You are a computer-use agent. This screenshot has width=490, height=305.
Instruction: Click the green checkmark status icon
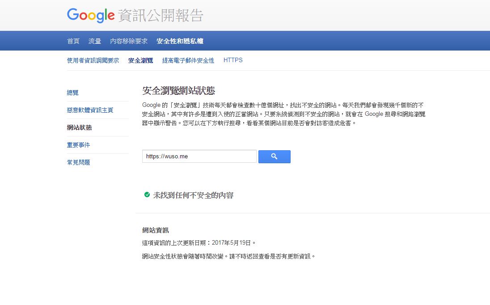pyautogui.click(x=147, y=195)
